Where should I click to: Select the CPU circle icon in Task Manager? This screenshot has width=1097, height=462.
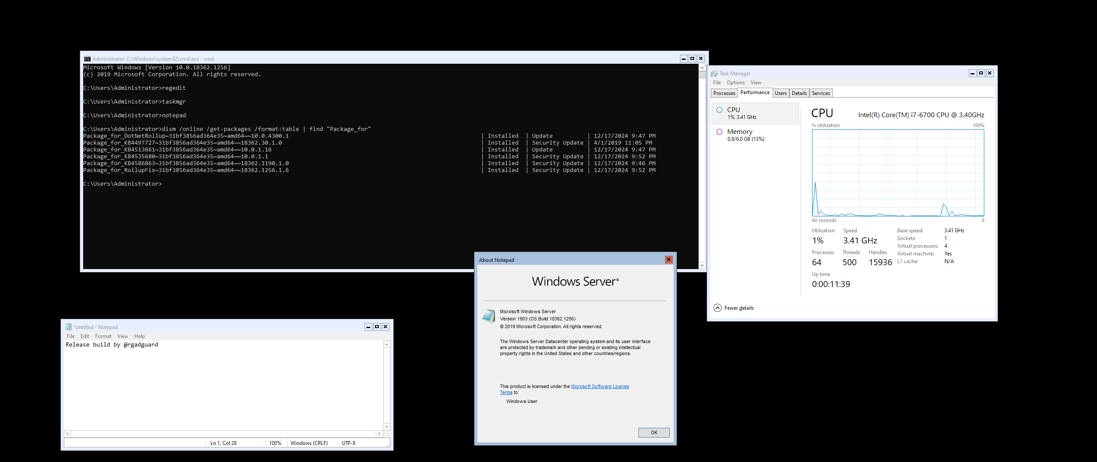coord(719,110)
